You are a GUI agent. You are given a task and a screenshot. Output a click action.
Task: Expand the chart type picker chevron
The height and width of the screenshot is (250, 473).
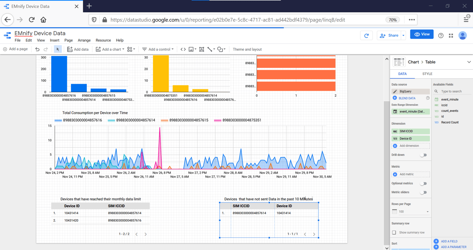[x=469, y=62]
